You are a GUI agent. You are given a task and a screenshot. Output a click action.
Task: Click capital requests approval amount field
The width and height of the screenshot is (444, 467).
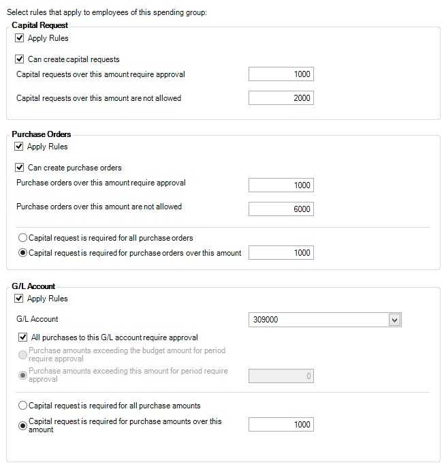pyautogui.click(x=281, y=74)
